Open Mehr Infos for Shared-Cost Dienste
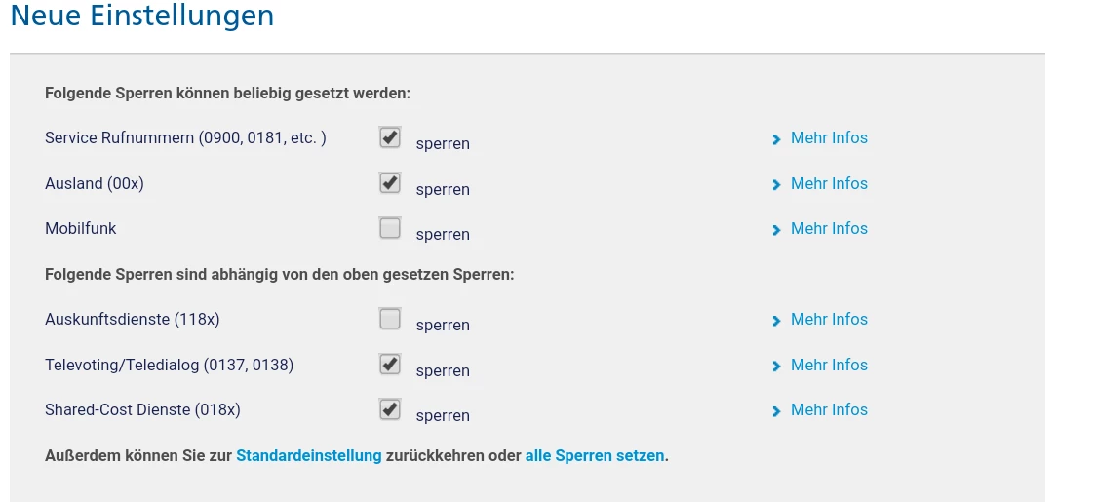 pos(829,409)
